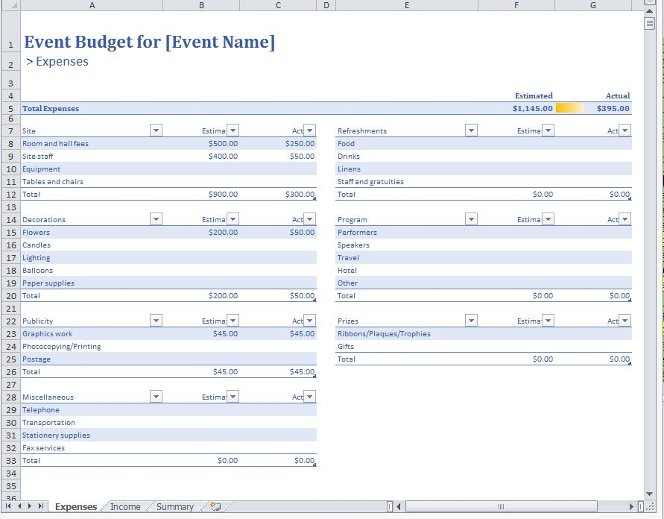Click the Select All corner button

click(10, 5)
